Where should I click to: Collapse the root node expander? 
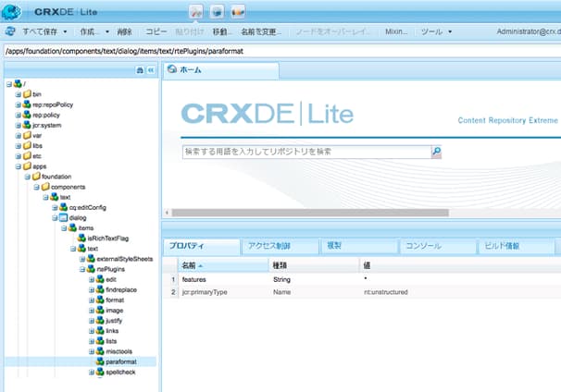click(x=8, y=84)
